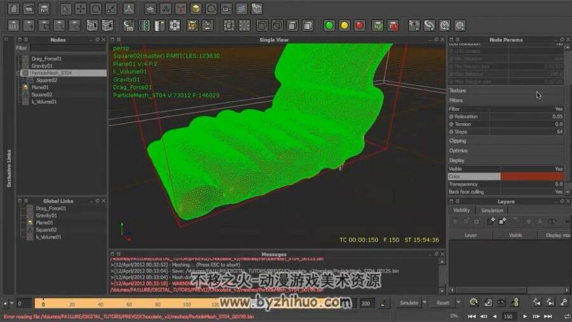
Task: Activate the Rotate tool icon
Action: coord(96,8)
